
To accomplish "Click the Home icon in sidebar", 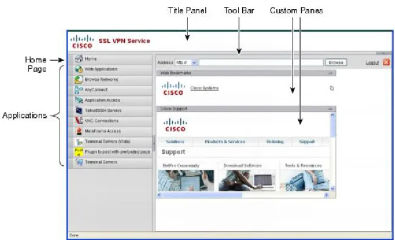I will 79,58.
